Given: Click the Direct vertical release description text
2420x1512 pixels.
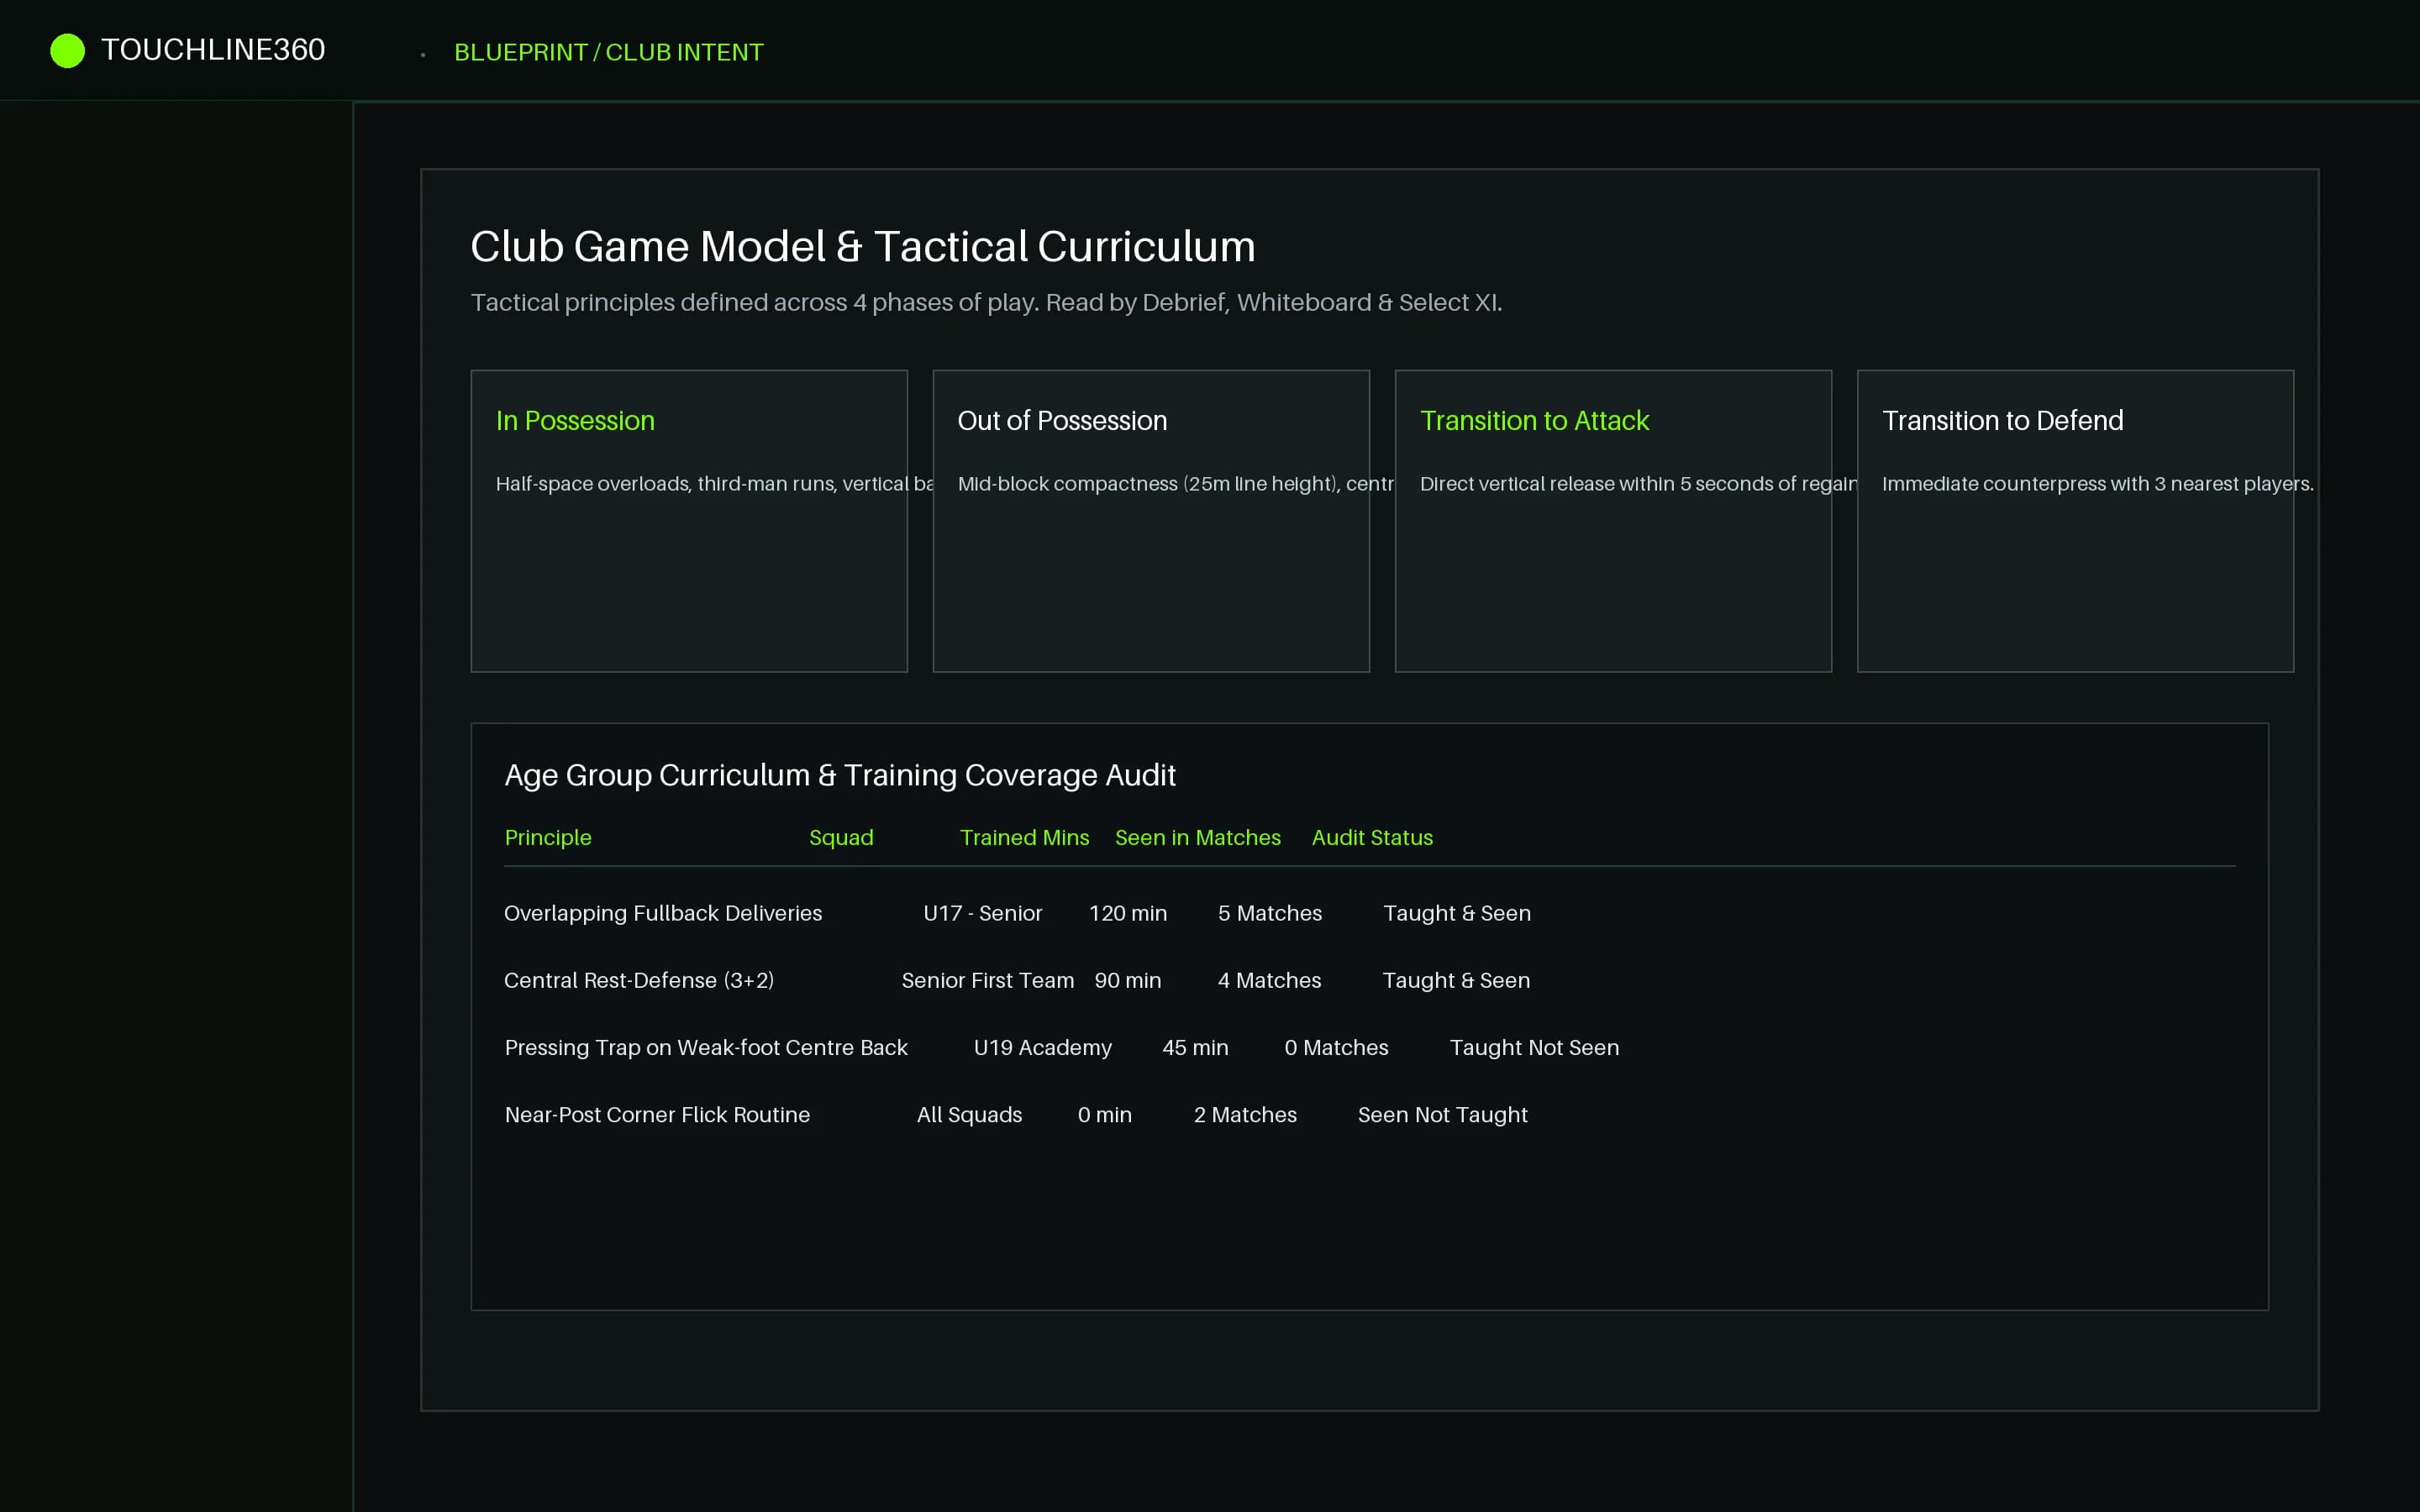Looking at the screenshot, I should coord(1638,484).
